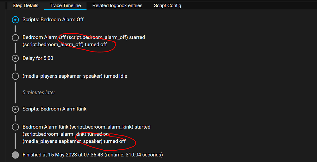
Task: Open the Trace Timeline tab
Action: (65, 6)
